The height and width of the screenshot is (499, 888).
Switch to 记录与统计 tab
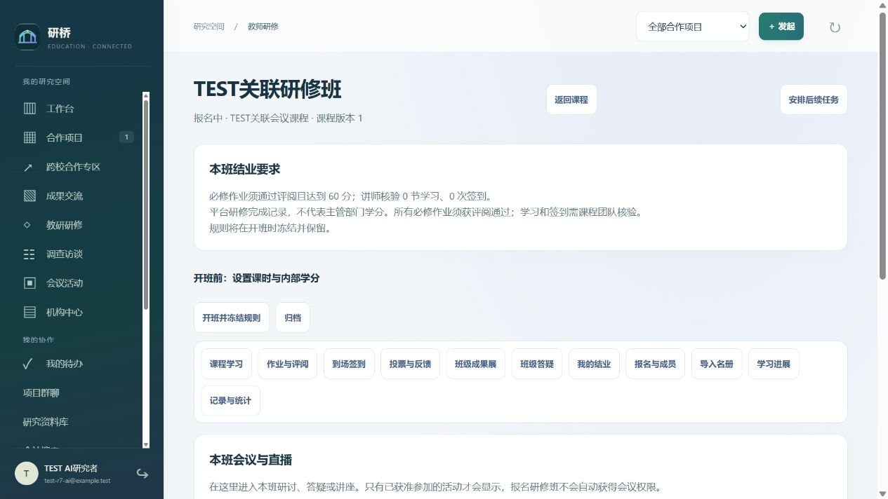pos(231,400)
